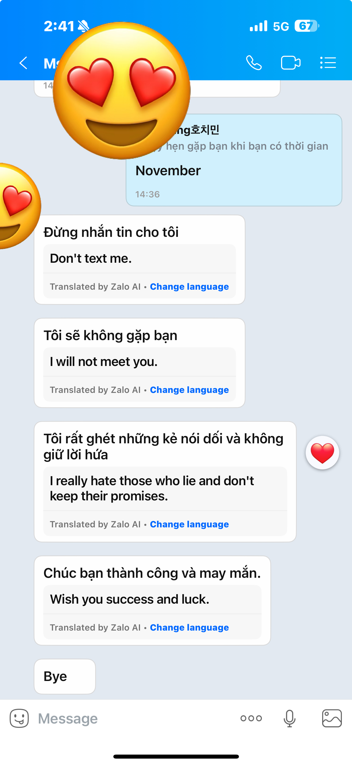Tap the large heart-eyes emoji sticker
The width and height of the screenshot is (352, 765).
[121, 91]
